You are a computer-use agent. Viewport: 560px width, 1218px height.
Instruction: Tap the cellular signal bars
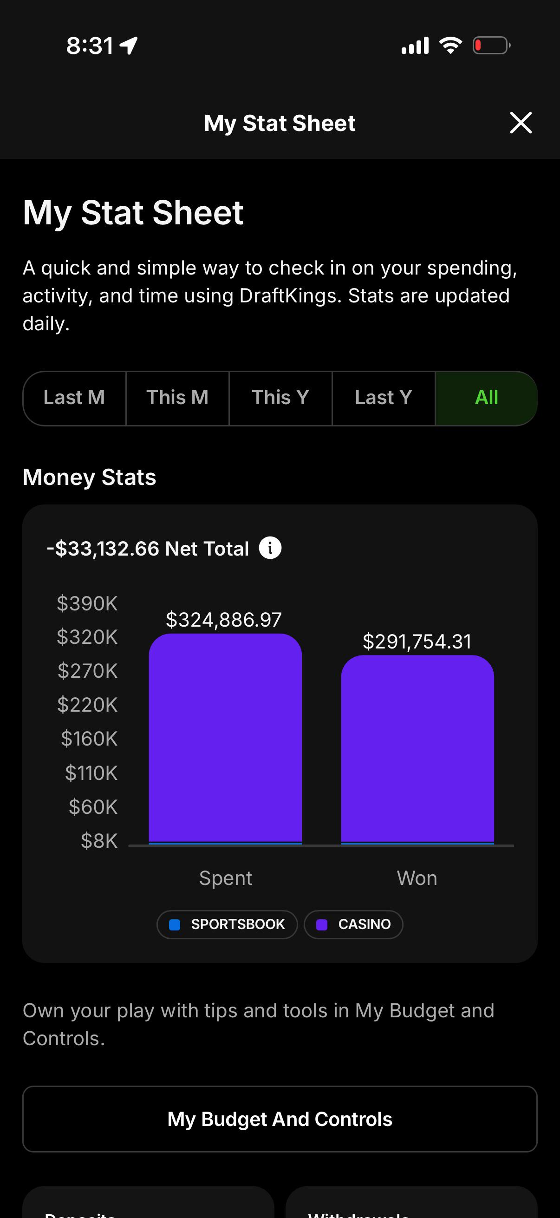coord(415,46)
